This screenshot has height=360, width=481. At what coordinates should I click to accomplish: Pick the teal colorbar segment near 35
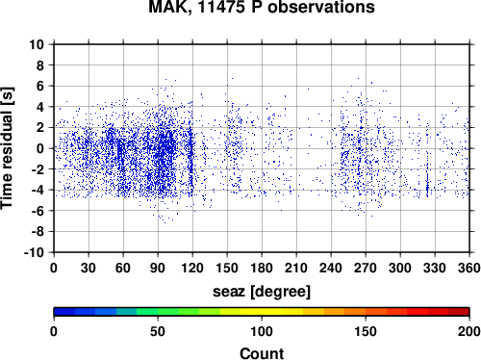[127, 312]
